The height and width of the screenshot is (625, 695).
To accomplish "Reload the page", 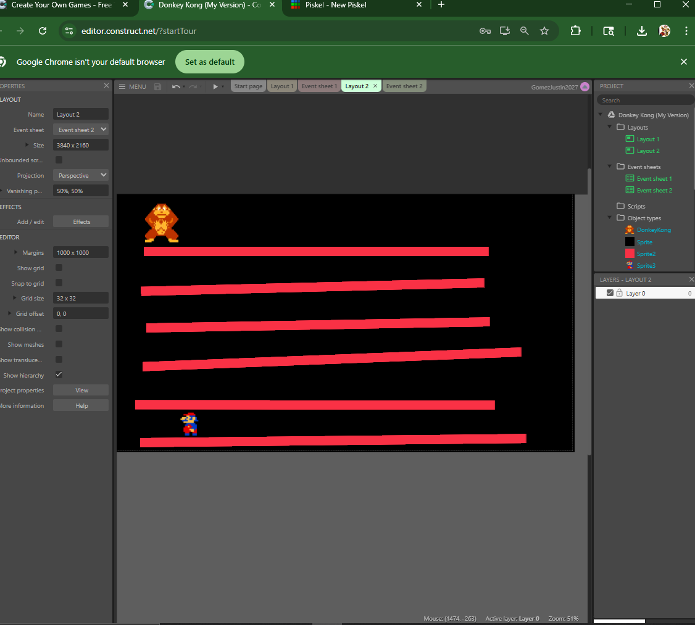I will coord(43,31).
